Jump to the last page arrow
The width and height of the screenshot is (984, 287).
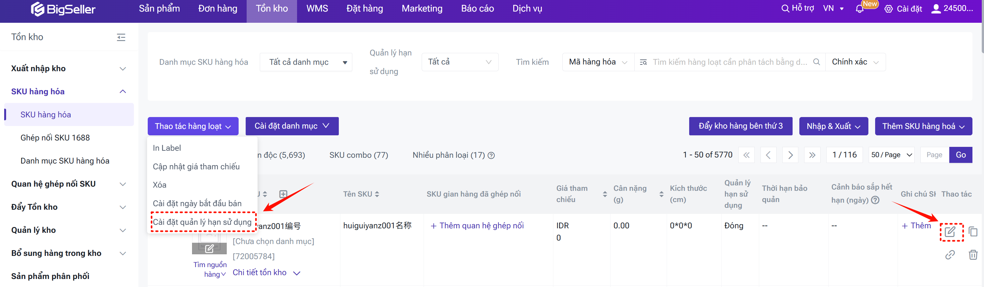[812, 155]
